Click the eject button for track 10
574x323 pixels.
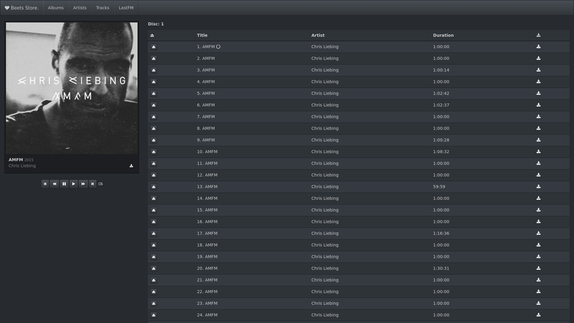pos(154,152)
